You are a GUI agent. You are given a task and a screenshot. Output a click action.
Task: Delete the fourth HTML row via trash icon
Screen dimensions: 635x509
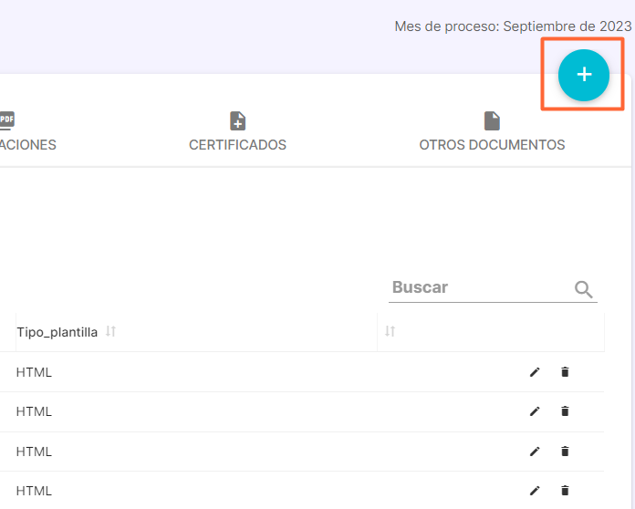coord(565,491)
